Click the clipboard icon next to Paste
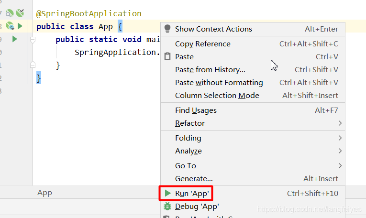Viewport: 366px width, 218px height. (167, 56)
